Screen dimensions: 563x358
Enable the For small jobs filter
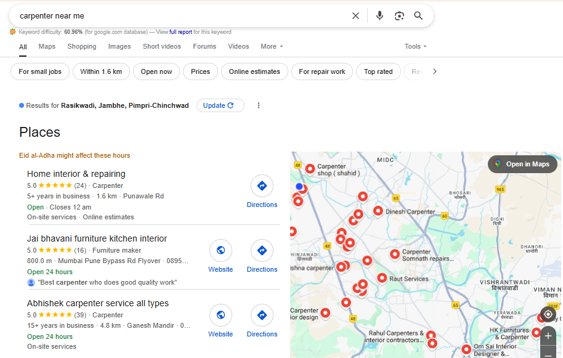click(x=40, y=71)
